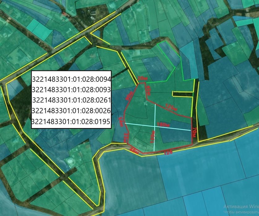Click cadastral number ending in 028:0195
The image size is (259, 216).
tap(71, 122)
